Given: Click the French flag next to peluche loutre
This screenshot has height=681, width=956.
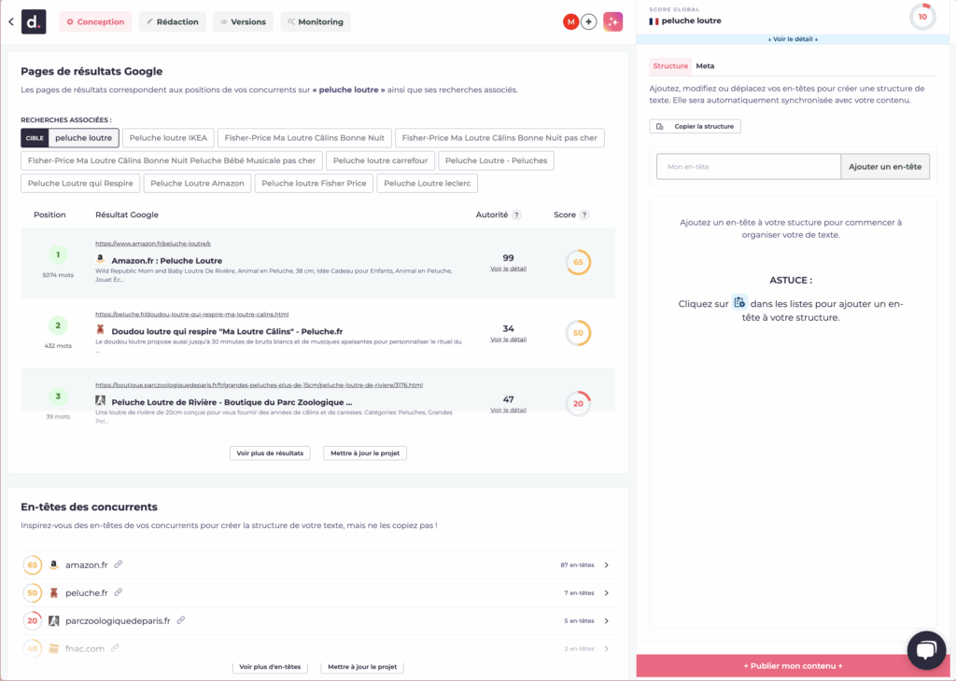Looking at the screenshot, I should point(654,21).
